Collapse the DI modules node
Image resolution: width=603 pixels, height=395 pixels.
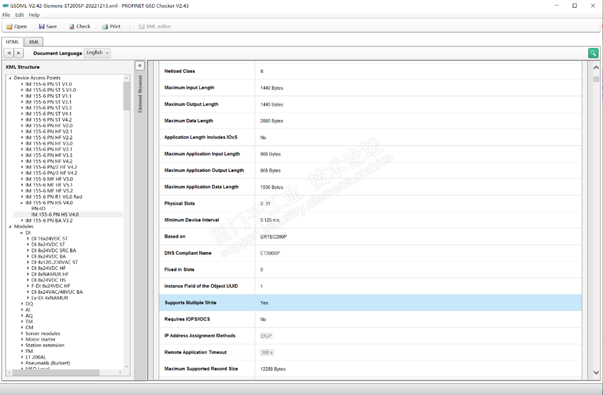pyautogui.click(x=22, y=233)
